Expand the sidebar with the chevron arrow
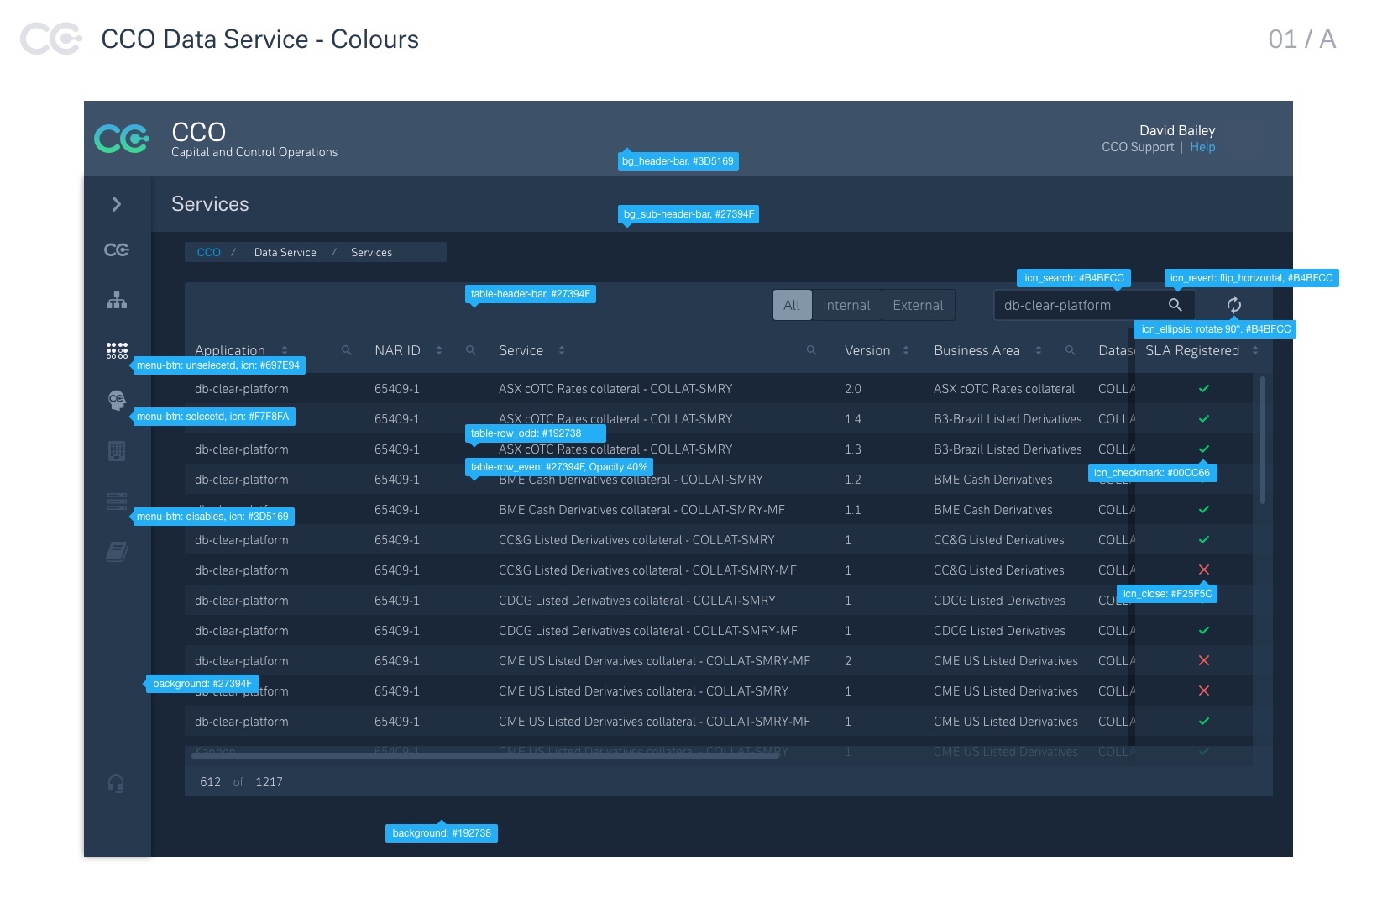Screen dimensions: 1377x924 pos(117,204)
